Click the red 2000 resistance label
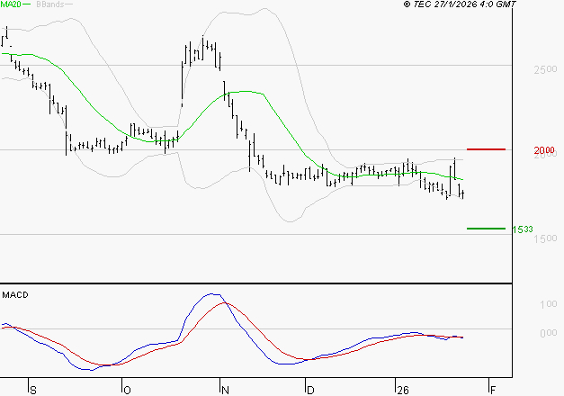Image resolution: width=564 pixels, height=396 pixels. pyautogui.click(x=544, y=149)
